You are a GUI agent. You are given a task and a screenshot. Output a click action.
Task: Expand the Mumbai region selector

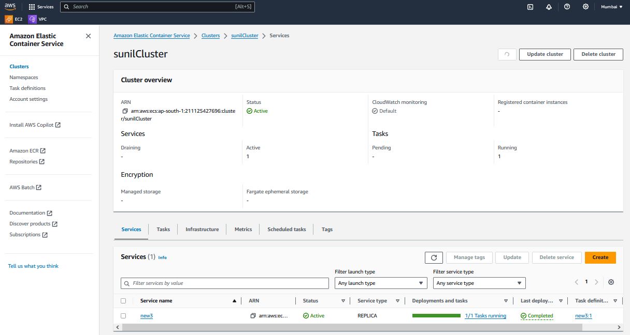tap(612, 7)
